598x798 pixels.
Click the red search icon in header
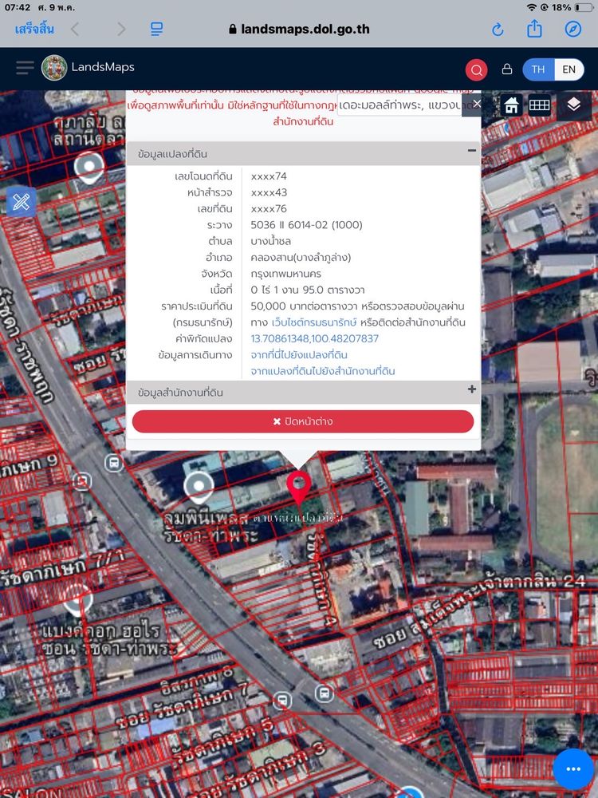477,69
